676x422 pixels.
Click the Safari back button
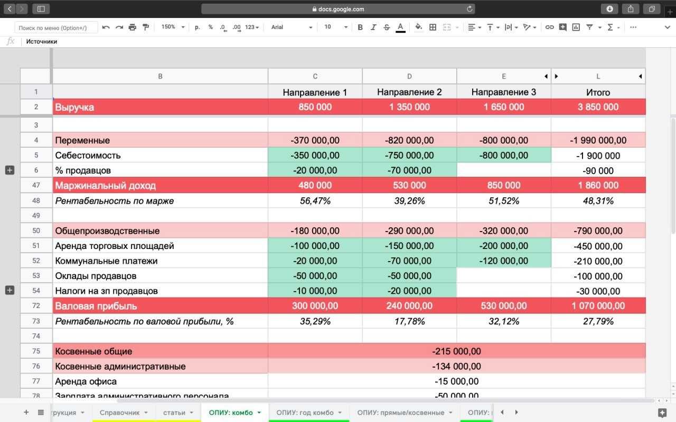click(9, 8)
